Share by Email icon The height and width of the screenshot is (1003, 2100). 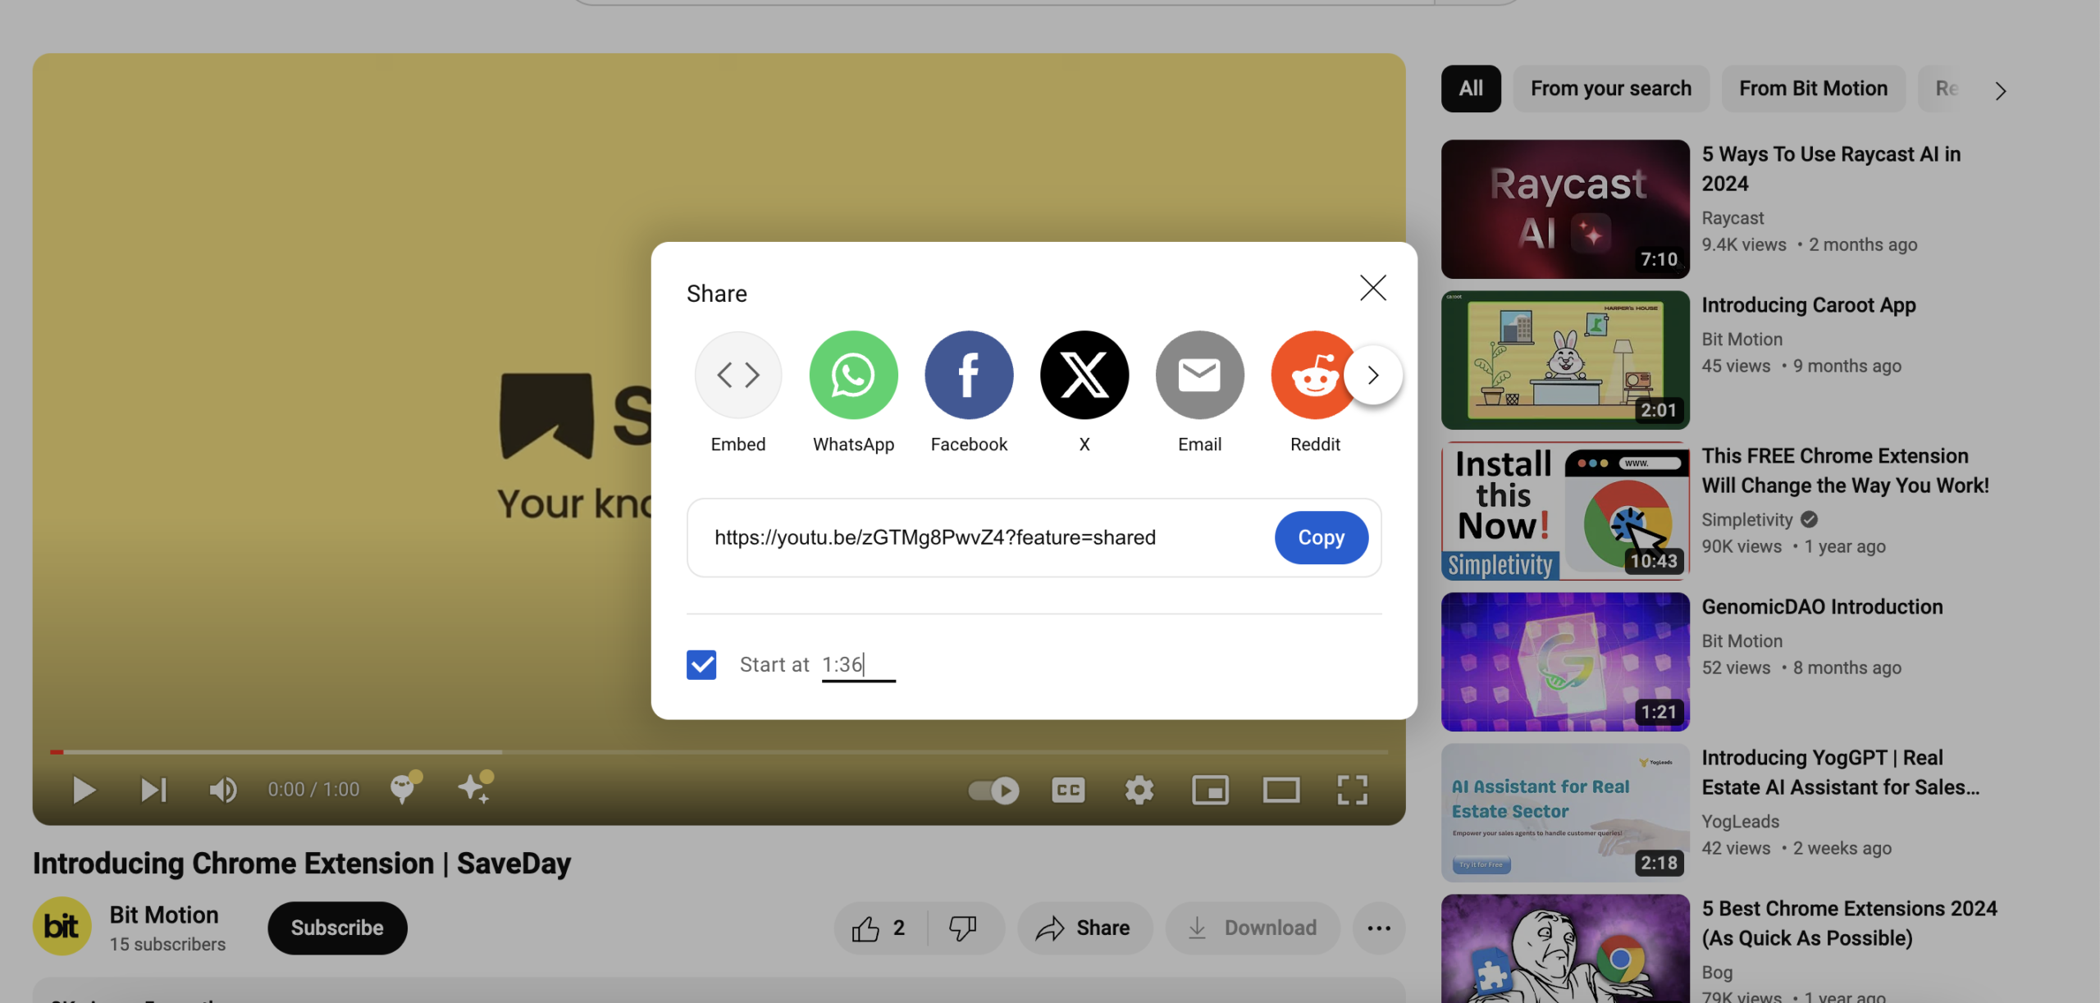coord(1199,376)
